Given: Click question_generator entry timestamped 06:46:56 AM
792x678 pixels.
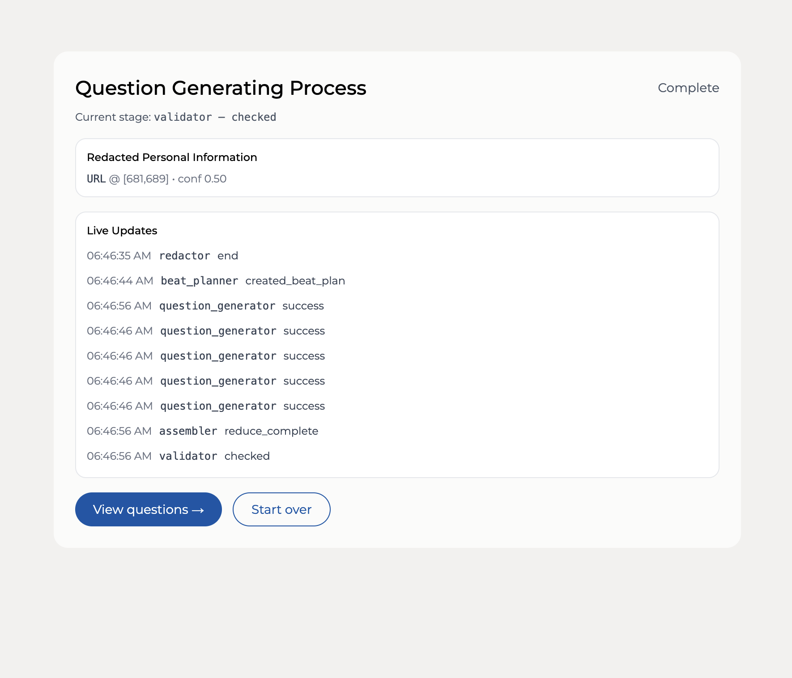Looking at the screenshot, I should 217,306.
